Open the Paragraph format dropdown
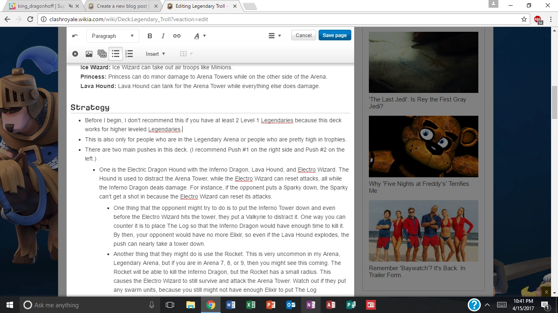Image resolution: width=558 pixels, height=313 pixels. [113, 36]
